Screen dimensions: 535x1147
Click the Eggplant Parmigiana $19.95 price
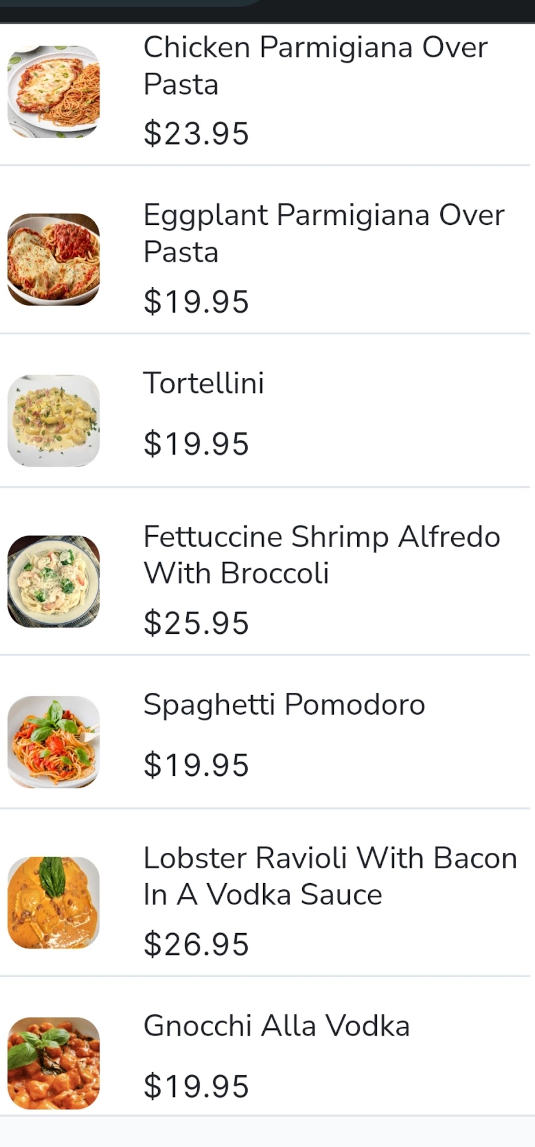[196, 301]
